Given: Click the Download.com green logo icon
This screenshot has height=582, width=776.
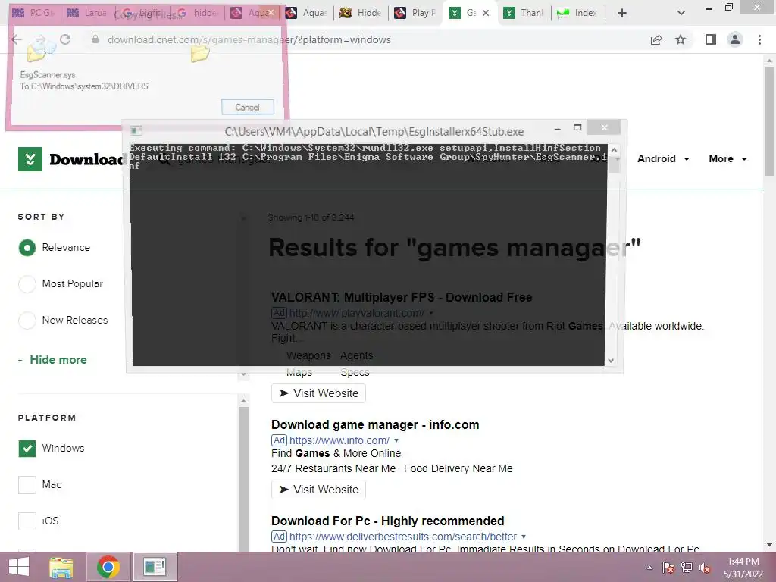Looking at the screenshot, I should coord(30,159).
